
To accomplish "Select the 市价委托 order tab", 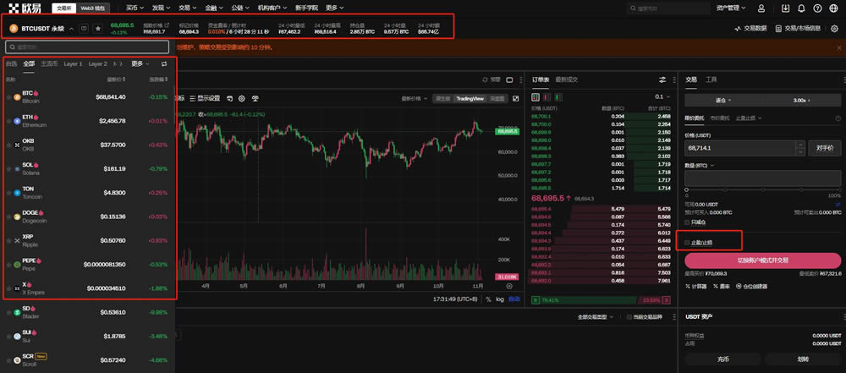I will [721, 118].
